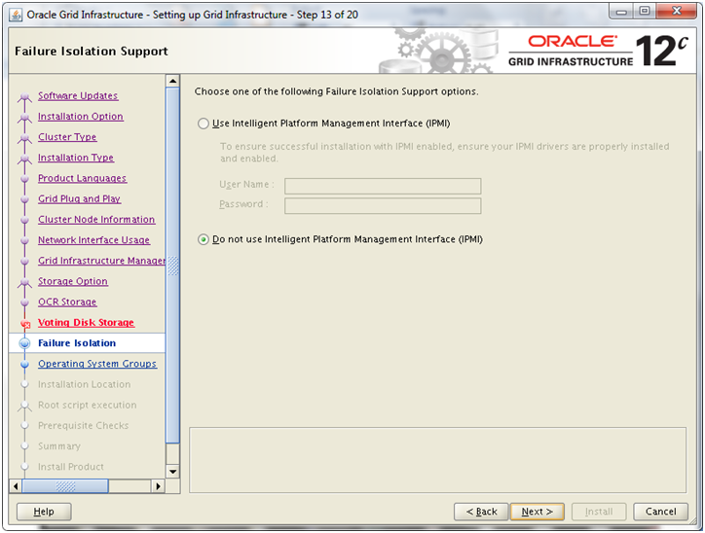Click the vertical scrollbar thumb in step list

[x=172, y=265]
